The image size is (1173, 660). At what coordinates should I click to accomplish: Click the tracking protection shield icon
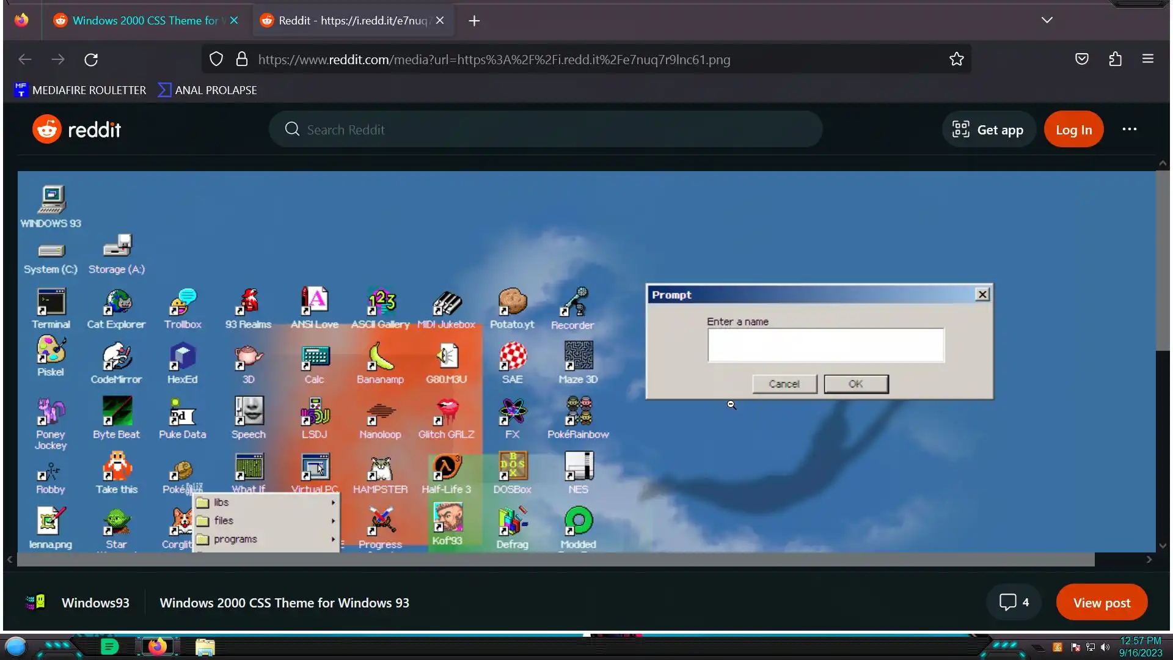[216, 59]
